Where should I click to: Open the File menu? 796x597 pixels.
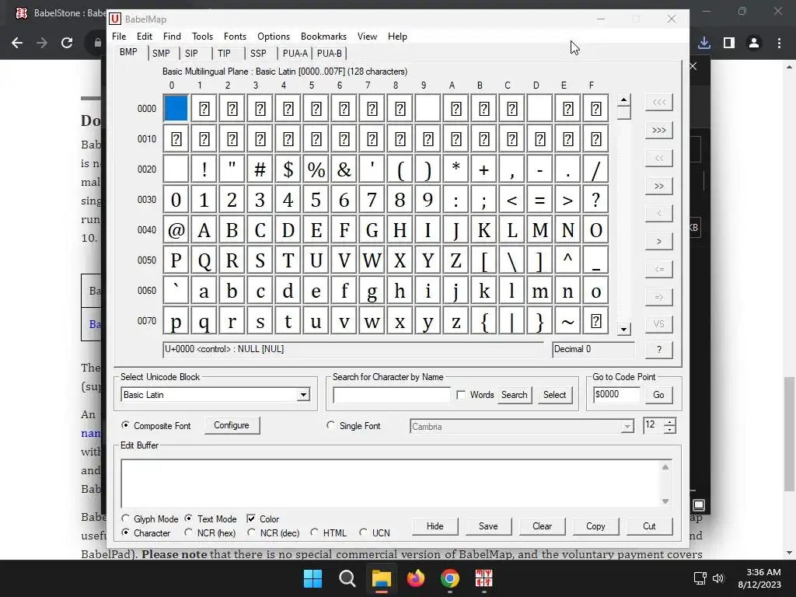tap(119, 37)
